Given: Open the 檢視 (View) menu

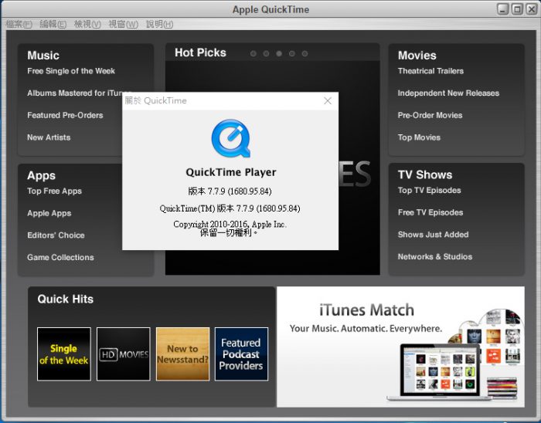Looking at the screenshot, I should click(87, 24).
